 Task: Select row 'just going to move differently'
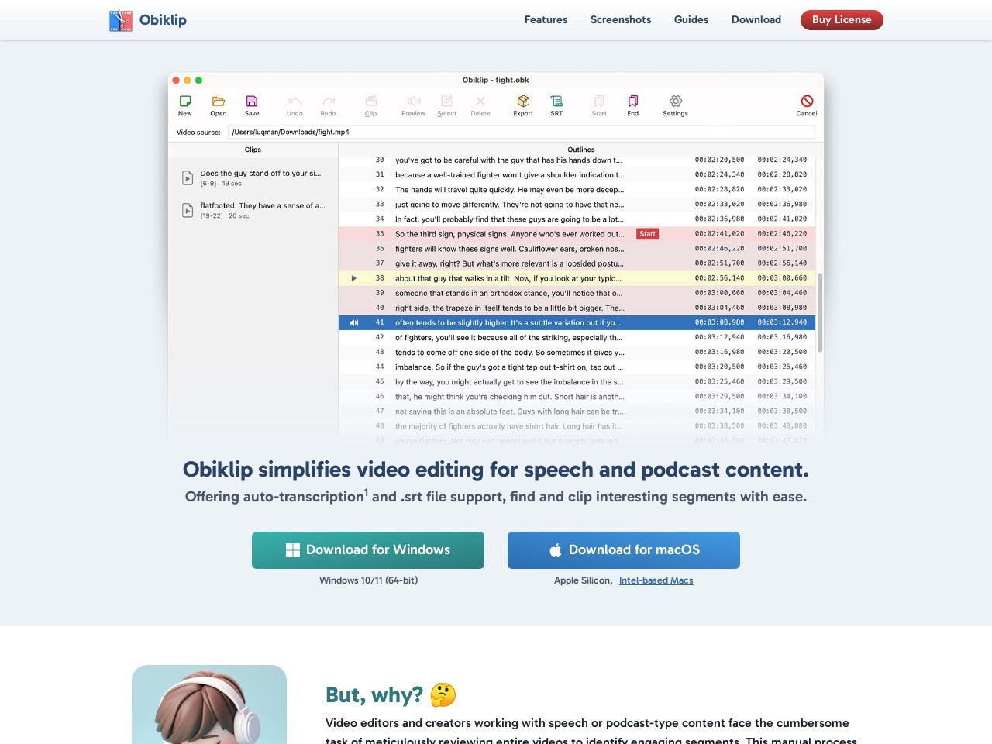pyautogui.click(x=577, y=205)
